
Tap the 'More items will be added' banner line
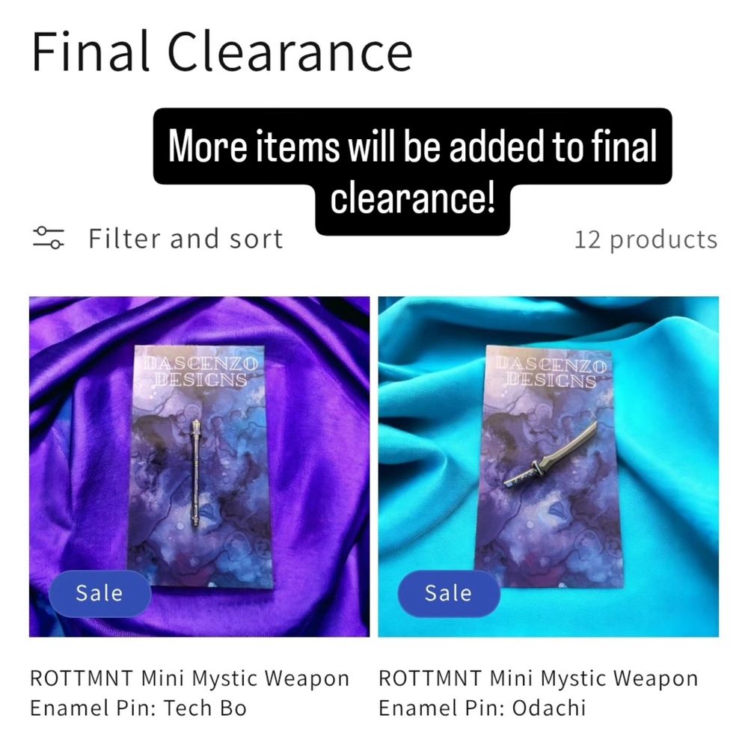click(413, 146)
